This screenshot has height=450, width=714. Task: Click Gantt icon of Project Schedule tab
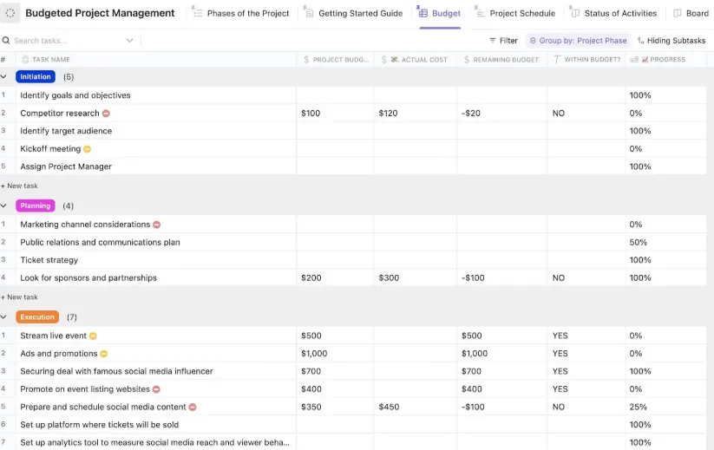(x=480, y=13)
